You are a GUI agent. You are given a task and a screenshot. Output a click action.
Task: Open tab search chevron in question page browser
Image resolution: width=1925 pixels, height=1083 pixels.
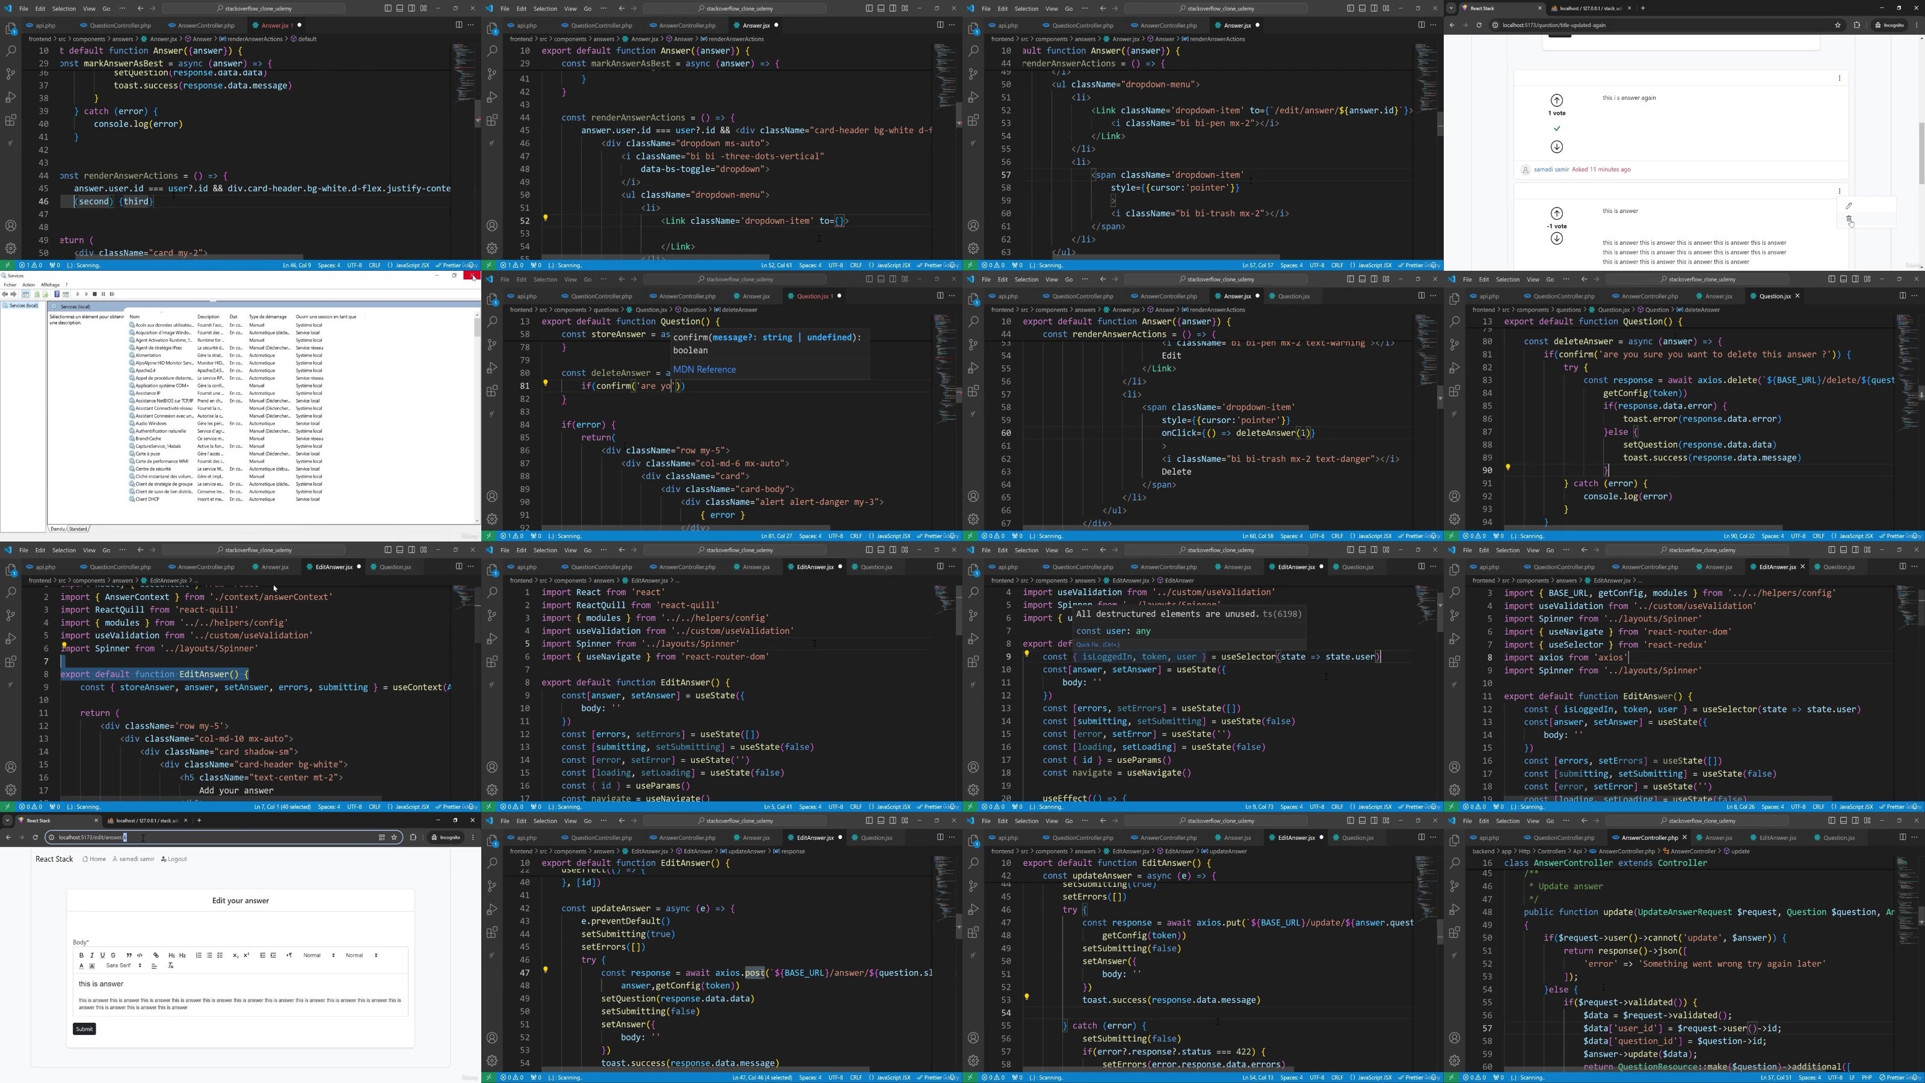pyautogui.click(x=1451, y=8)
